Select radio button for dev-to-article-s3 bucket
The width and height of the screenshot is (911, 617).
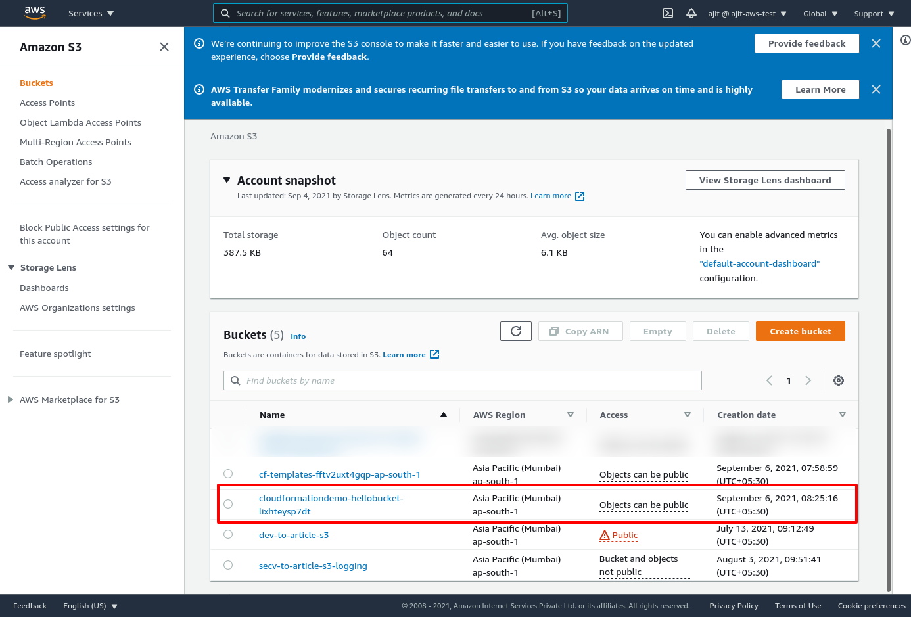(x=228, y=534)
